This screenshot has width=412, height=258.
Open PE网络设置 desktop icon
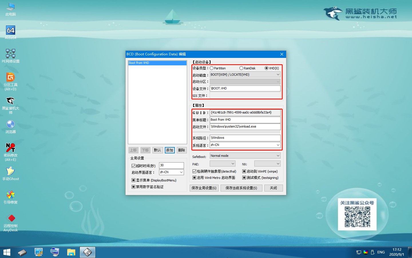click(x=11, y=56)
